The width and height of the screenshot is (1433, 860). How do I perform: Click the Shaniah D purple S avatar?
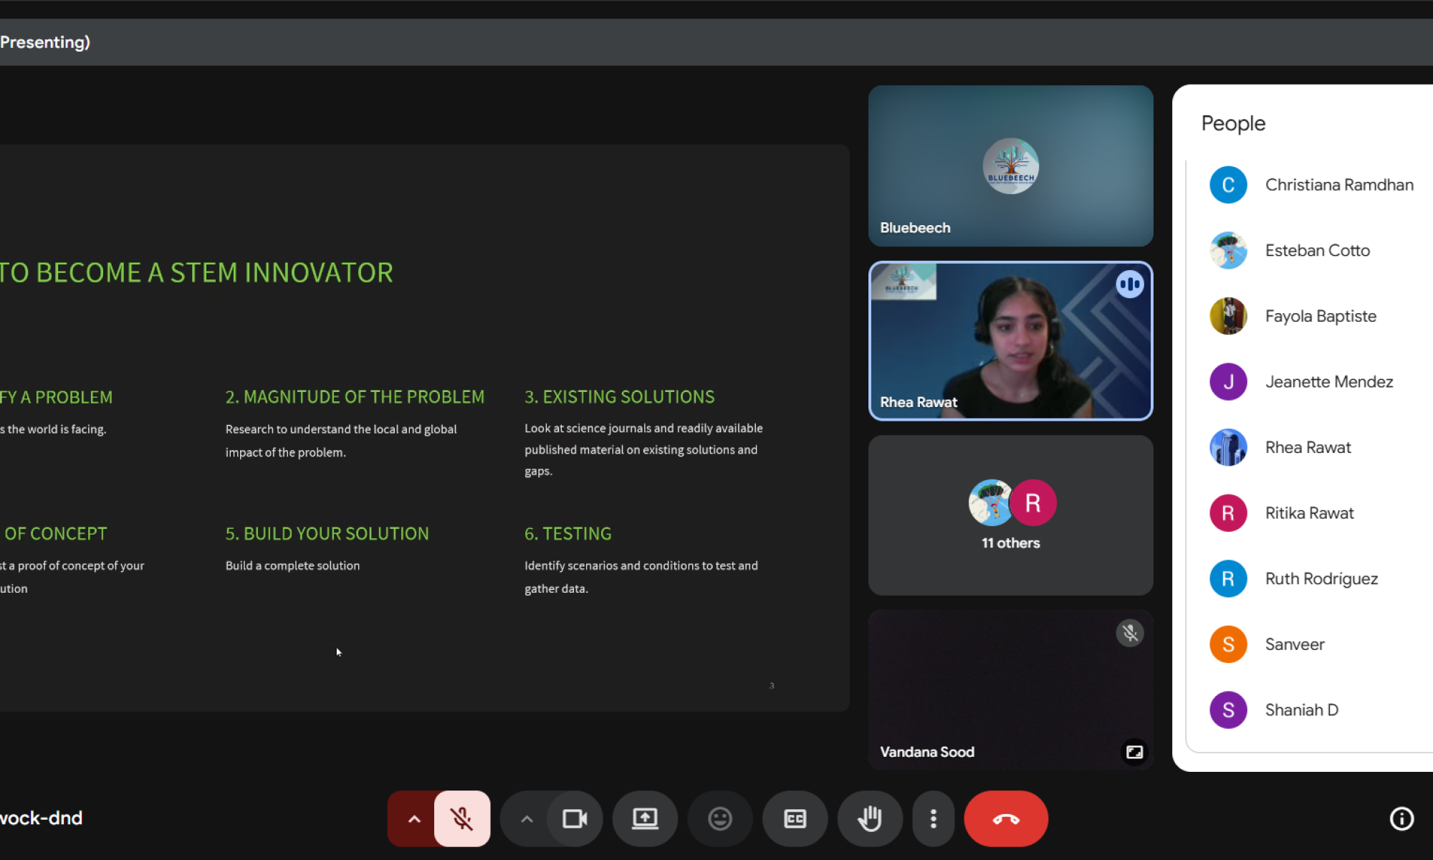coord(1228,710)
